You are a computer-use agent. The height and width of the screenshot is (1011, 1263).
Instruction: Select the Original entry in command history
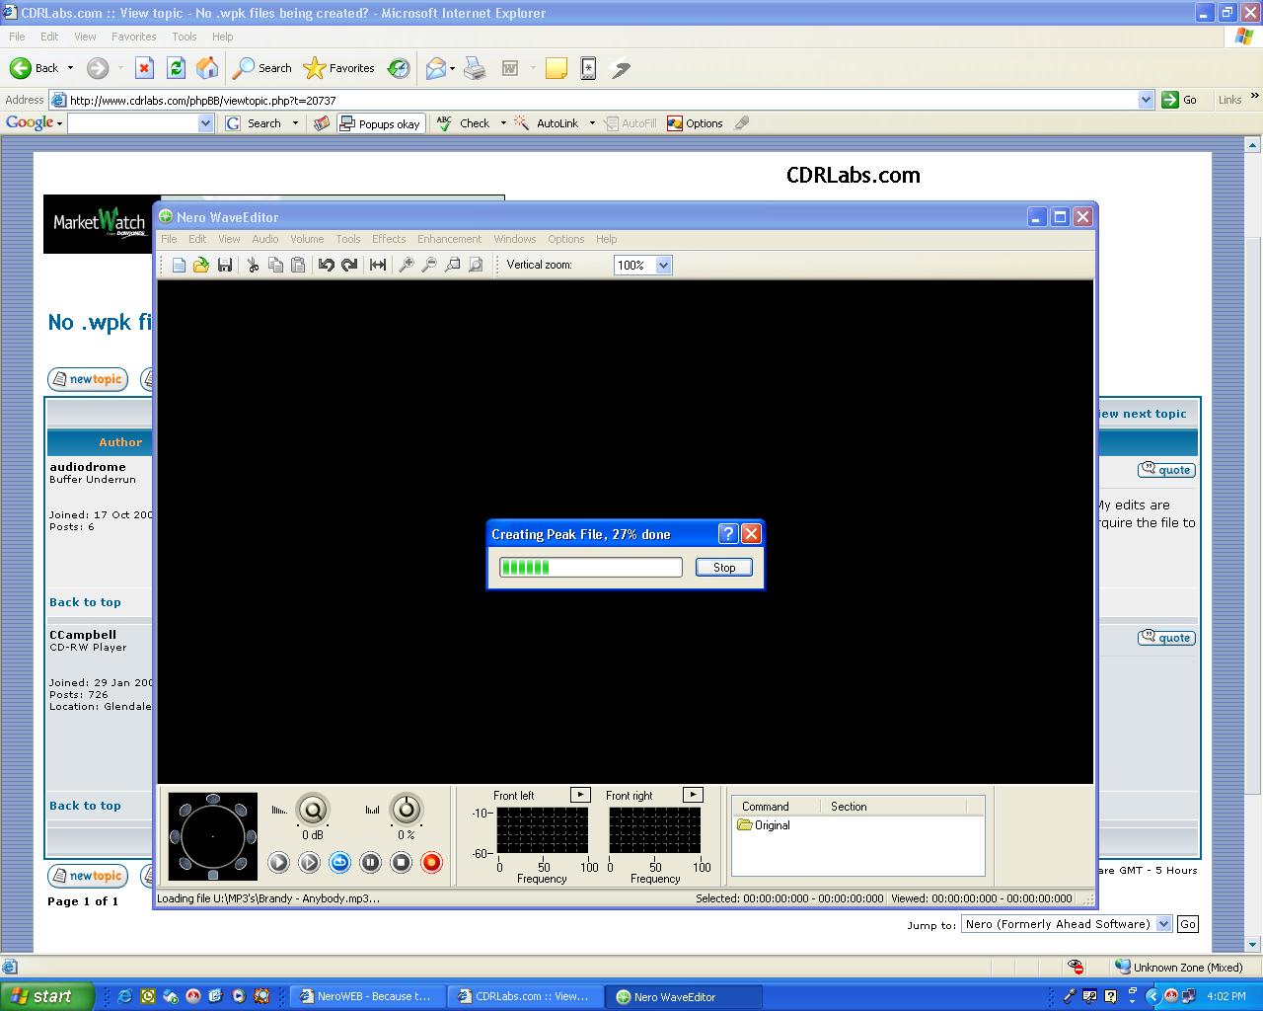pos(764,825)
